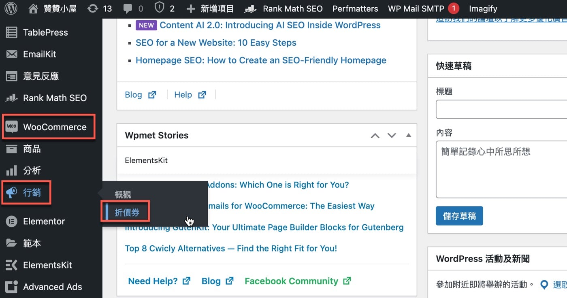Select 概觀 in the 行銷 submenu

pyautogui.click(x=123, y=195)
